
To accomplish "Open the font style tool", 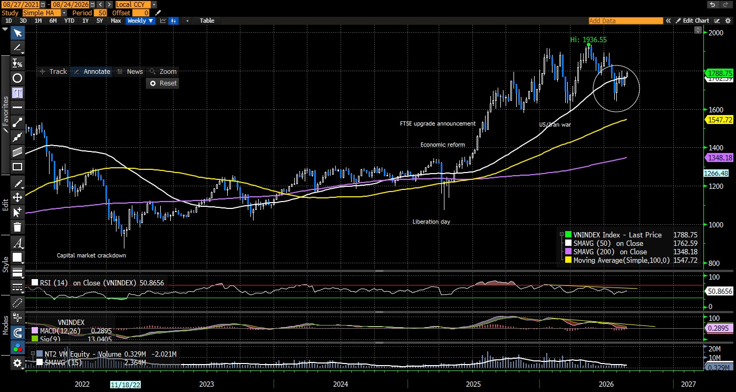I will [17, 243].
